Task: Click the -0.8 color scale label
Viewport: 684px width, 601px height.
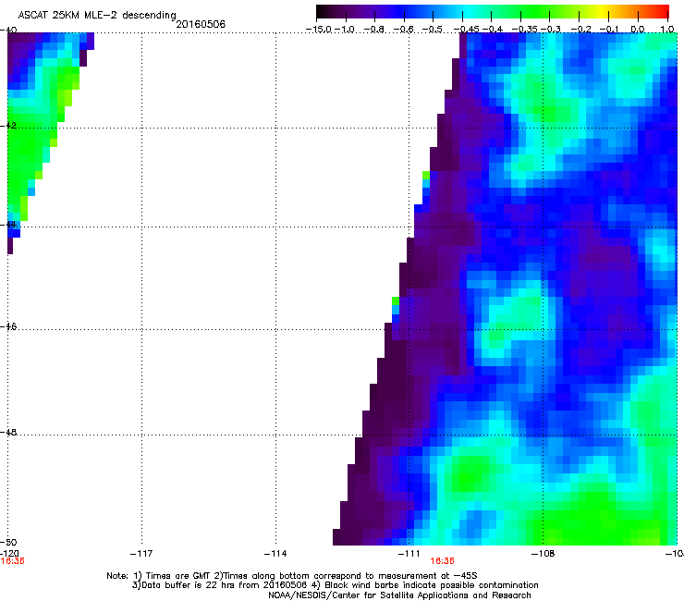Action: [x=373, y=30]
